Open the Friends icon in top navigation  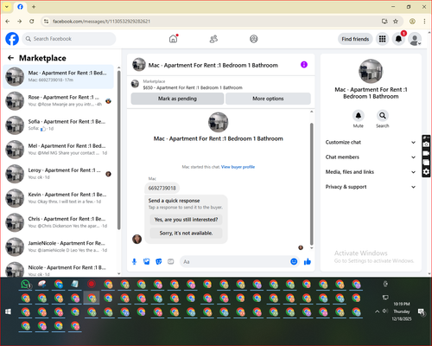point(213,39)
